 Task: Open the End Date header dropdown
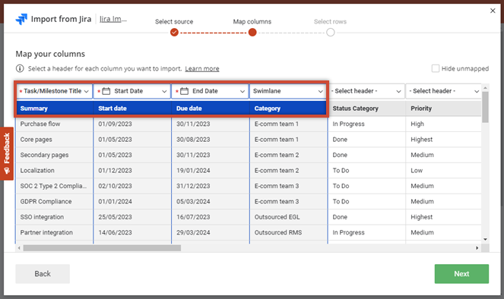pyautogui.click(x=211, y=91)
